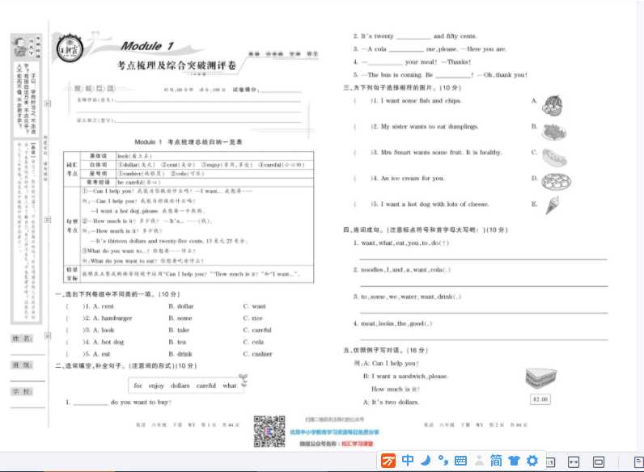Click the sandwich picture near the dialogue
This screenshot has height=472, width=644.
541,378
